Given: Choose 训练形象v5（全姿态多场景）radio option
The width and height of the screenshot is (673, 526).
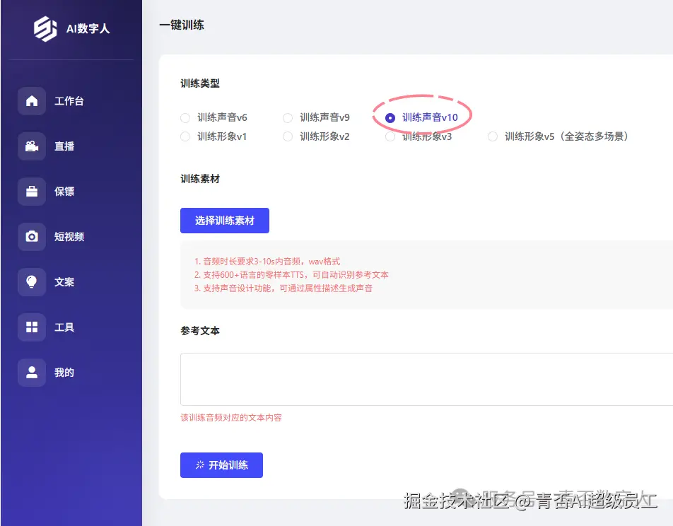Looking at the screenshot, I should tap(493, 136).
